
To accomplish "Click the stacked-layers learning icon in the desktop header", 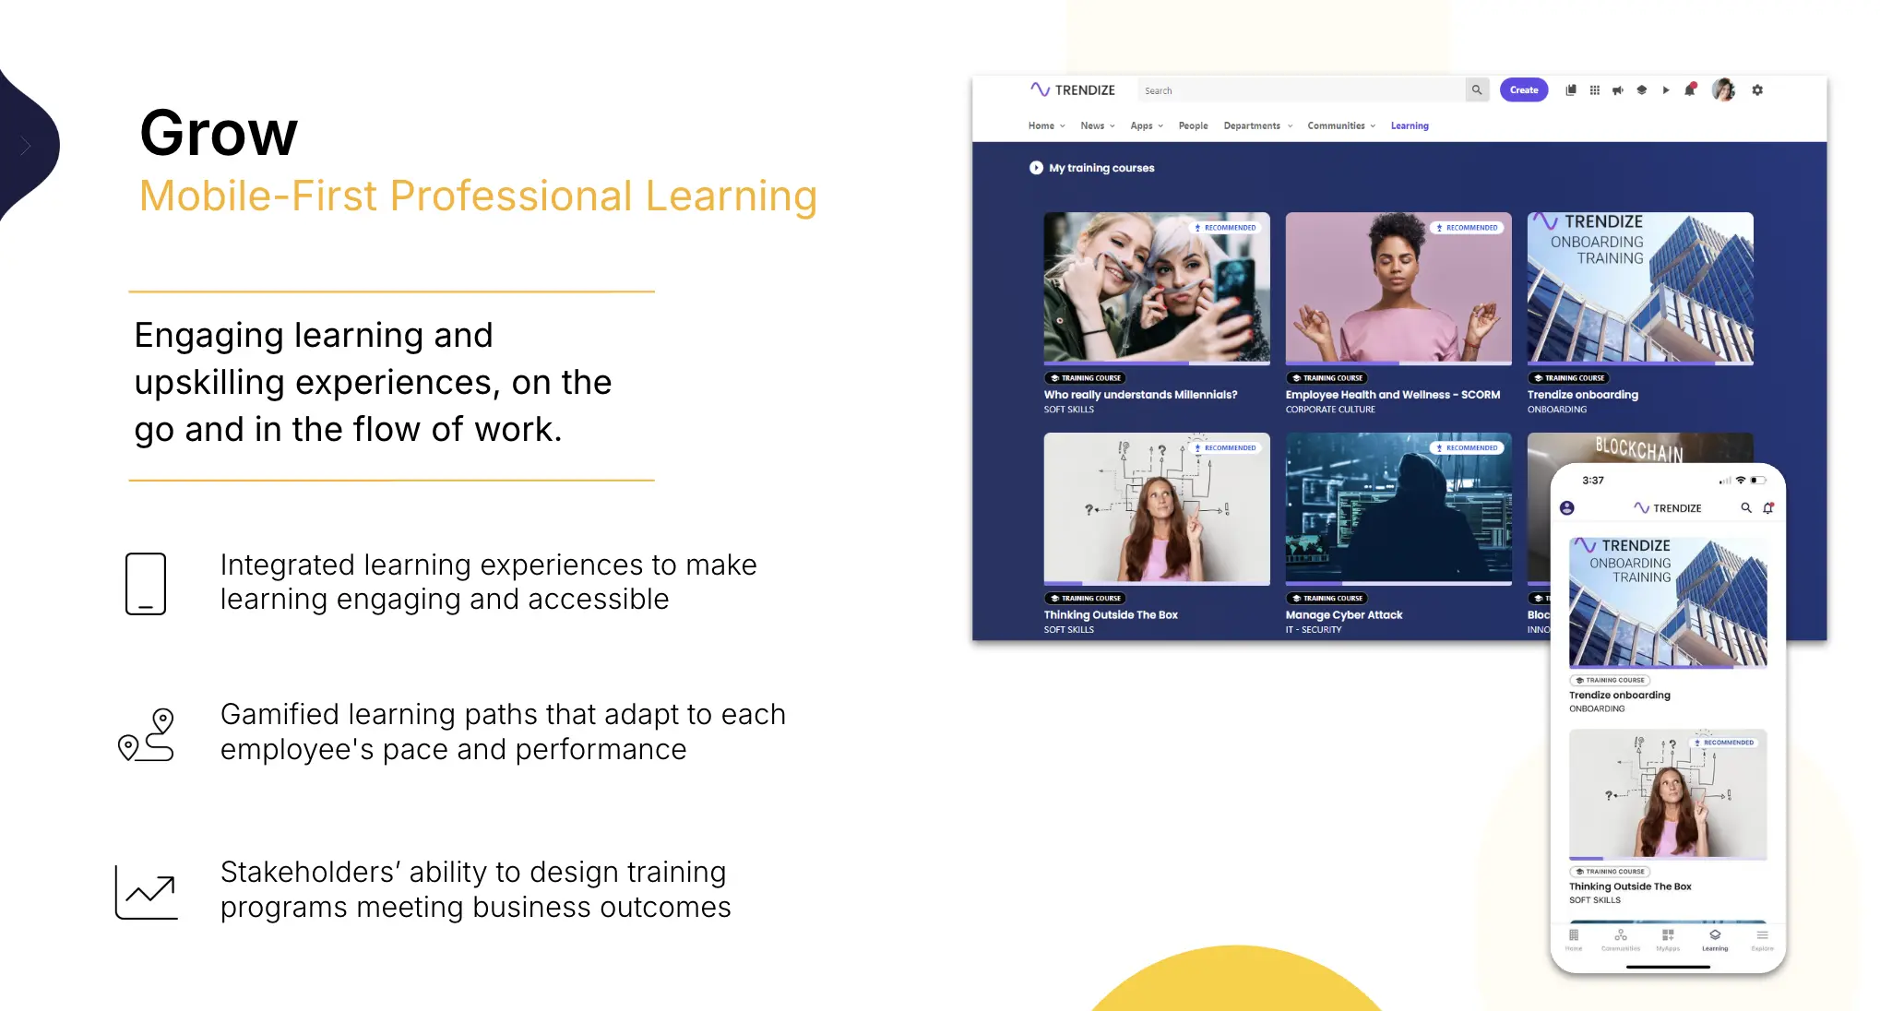I will 1642,89.
